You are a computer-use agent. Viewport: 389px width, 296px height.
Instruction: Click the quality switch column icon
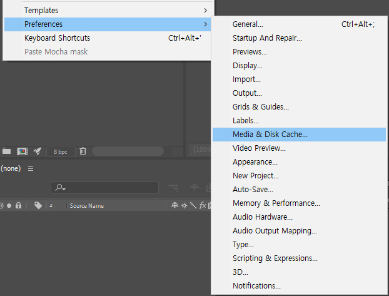tap(193, 205)
